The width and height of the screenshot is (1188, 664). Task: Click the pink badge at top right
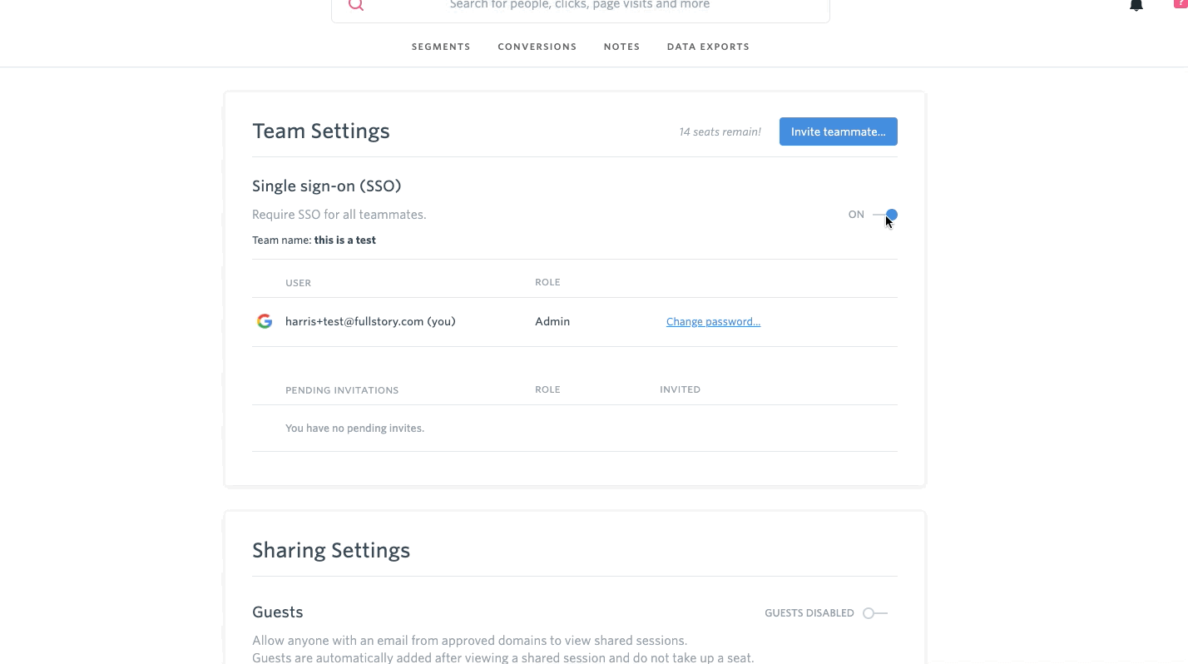1181,4
